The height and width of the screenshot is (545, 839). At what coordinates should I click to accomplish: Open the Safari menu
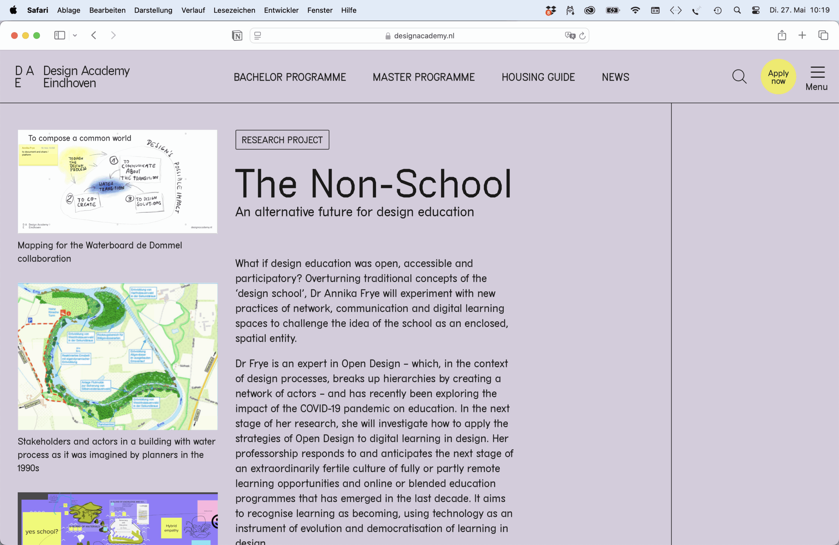(38, 10)
